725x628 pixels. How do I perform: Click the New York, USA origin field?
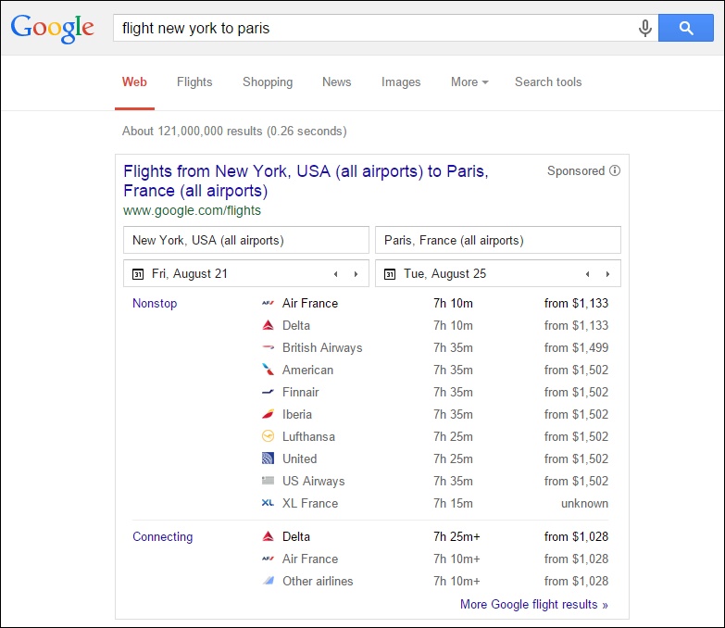point(246,240)
